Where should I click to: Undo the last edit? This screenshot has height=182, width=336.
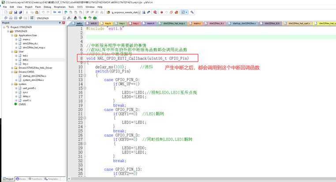(x=43, y=12)
